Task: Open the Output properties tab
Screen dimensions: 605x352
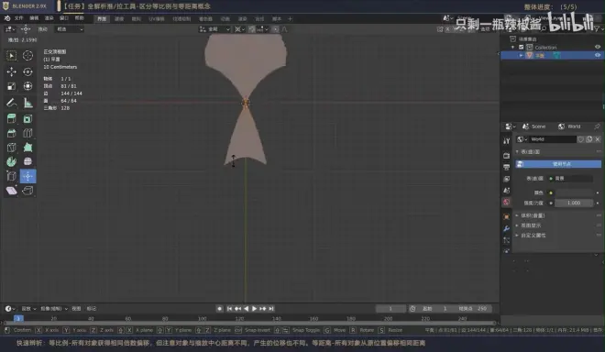Action: 507,167
